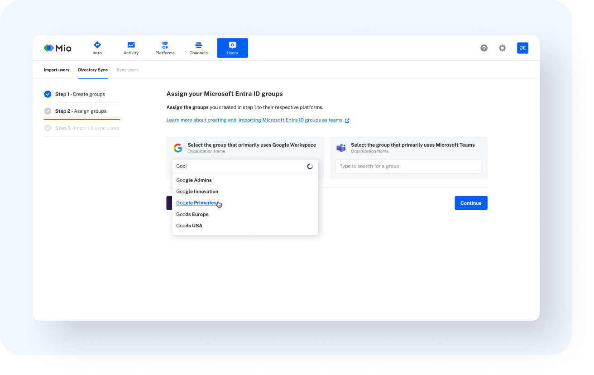
Task: Go to the Channels section
Action: click(198, 48)
